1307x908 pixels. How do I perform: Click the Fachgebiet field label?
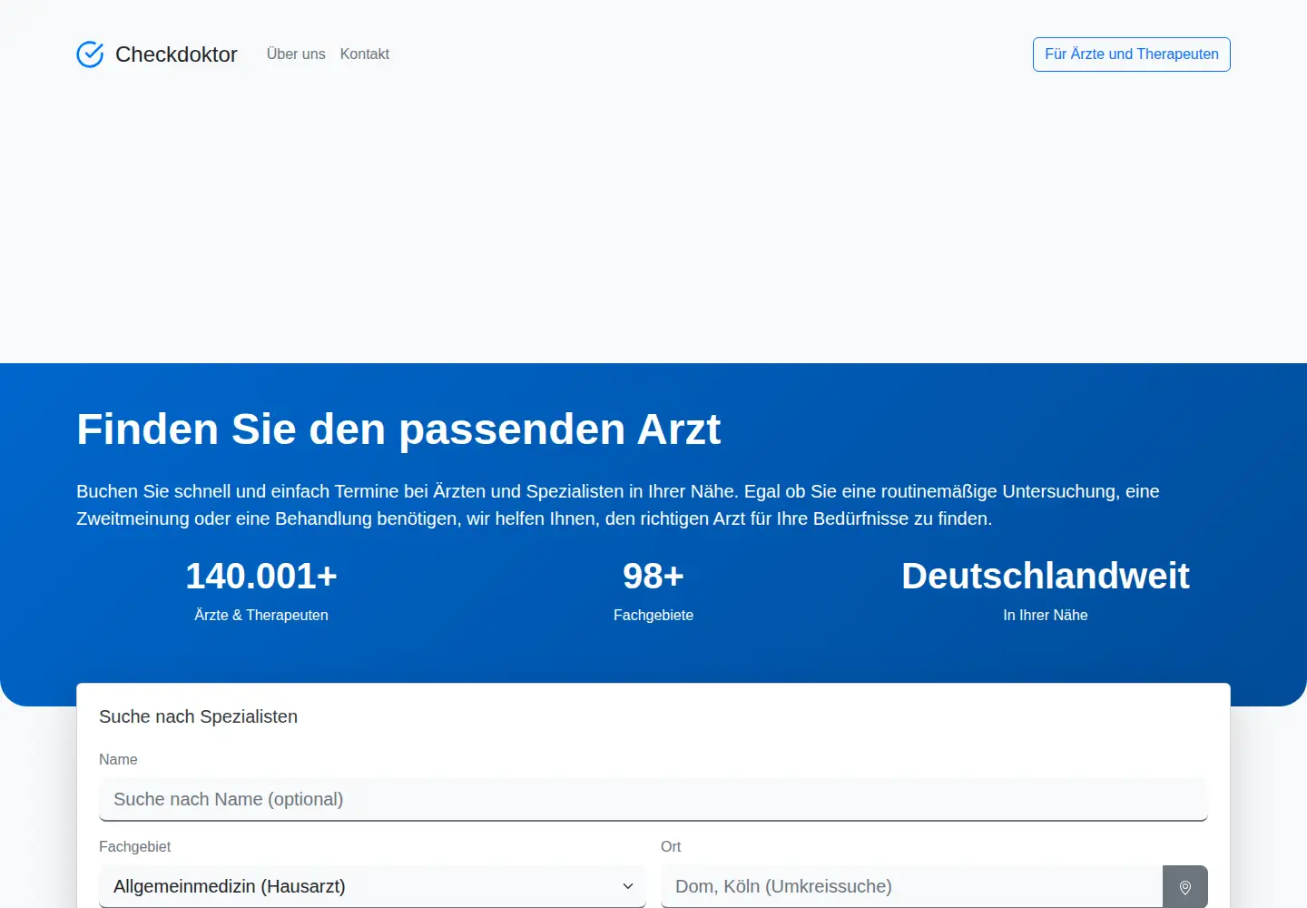(134, 846)
